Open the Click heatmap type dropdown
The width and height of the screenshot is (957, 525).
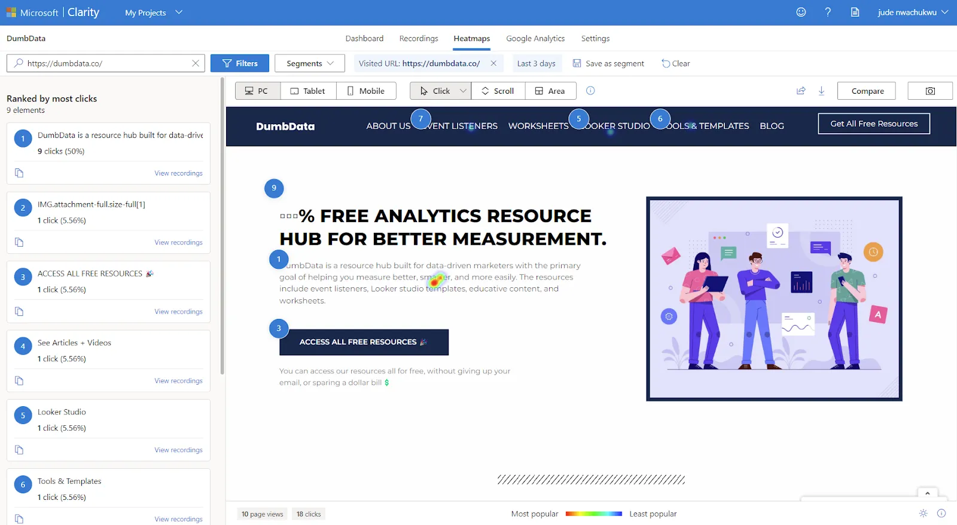click(463, 91)
